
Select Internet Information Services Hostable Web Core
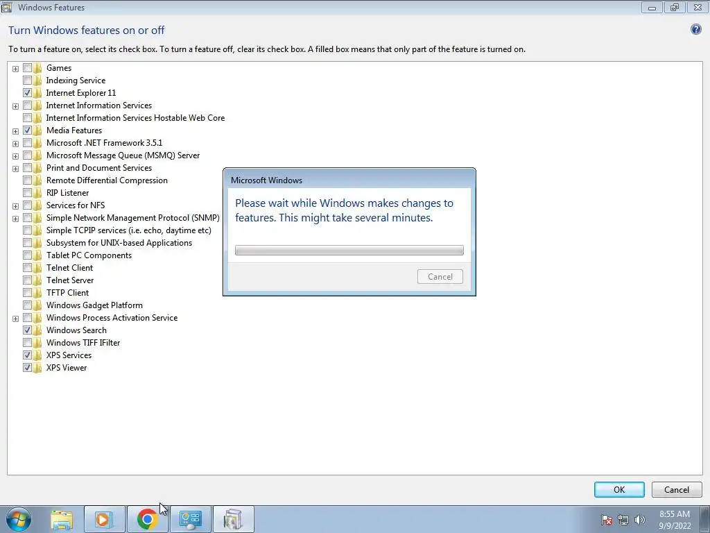click(135, 118)
